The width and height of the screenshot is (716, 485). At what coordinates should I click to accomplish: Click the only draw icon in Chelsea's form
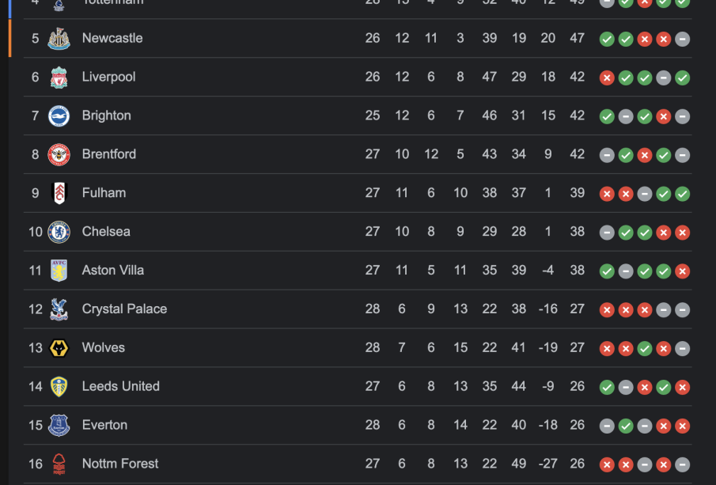(607, 233)
